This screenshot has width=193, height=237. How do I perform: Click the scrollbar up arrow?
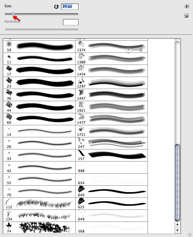pos(178,225)
